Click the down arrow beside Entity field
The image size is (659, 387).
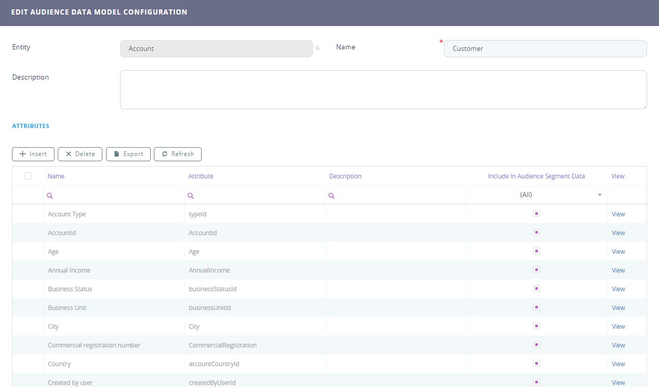tap(318, 48)
